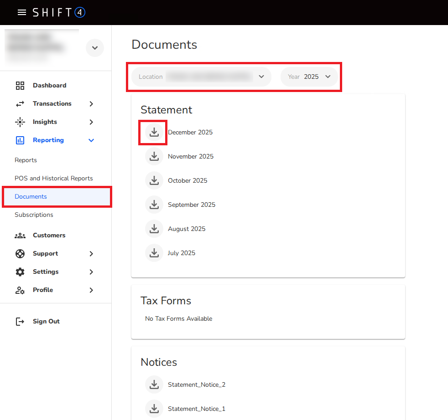Click the Settings gear icon
Image resolution: width=448 pixels, height=420 pixels.
[x=20, y=272]
